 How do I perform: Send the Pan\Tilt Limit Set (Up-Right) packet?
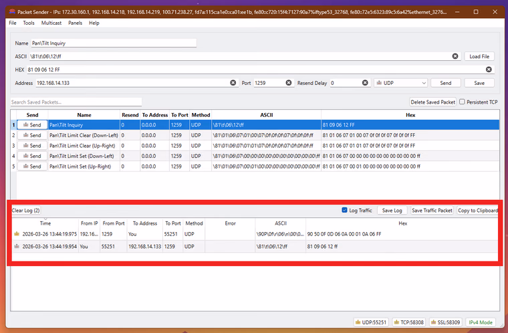point(32,166)
